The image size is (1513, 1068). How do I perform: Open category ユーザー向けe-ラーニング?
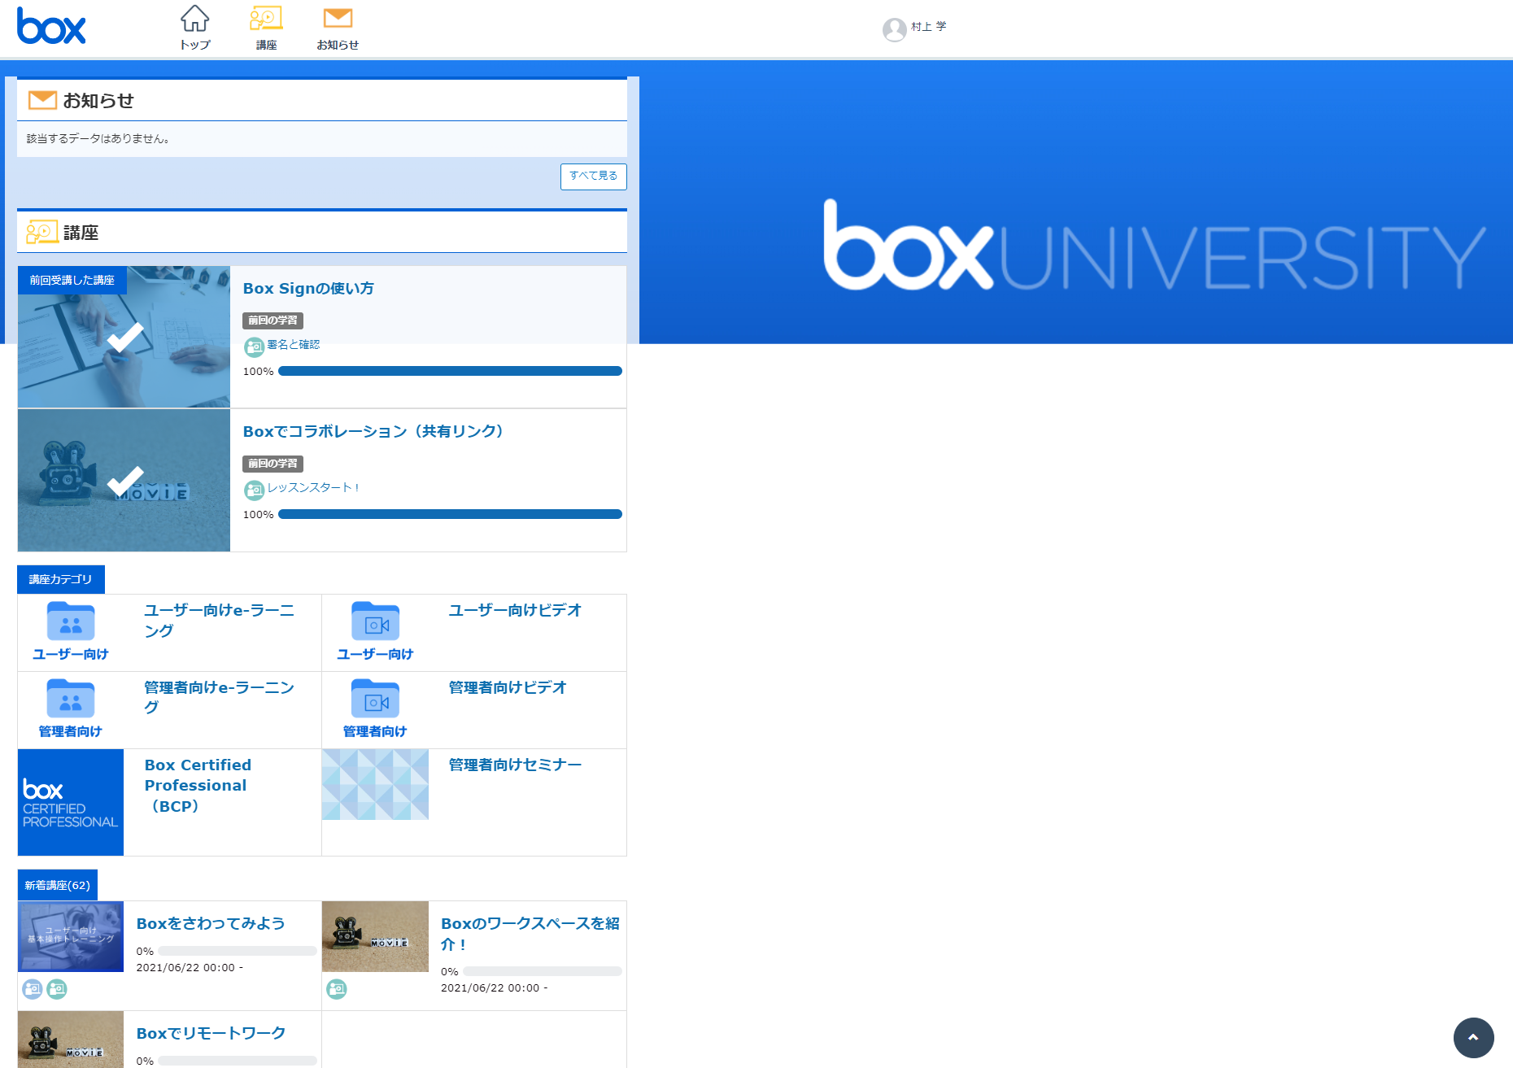coord(220,621)
